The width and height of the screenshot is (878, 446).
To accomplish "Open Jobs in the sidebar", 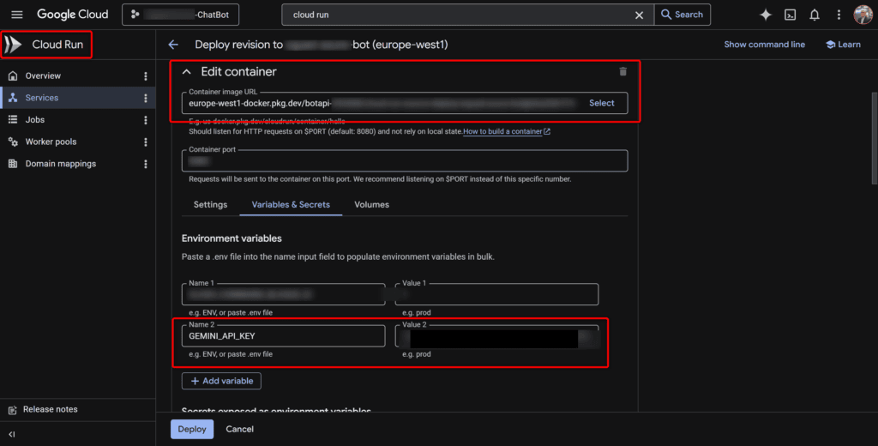I will (34, 119).
